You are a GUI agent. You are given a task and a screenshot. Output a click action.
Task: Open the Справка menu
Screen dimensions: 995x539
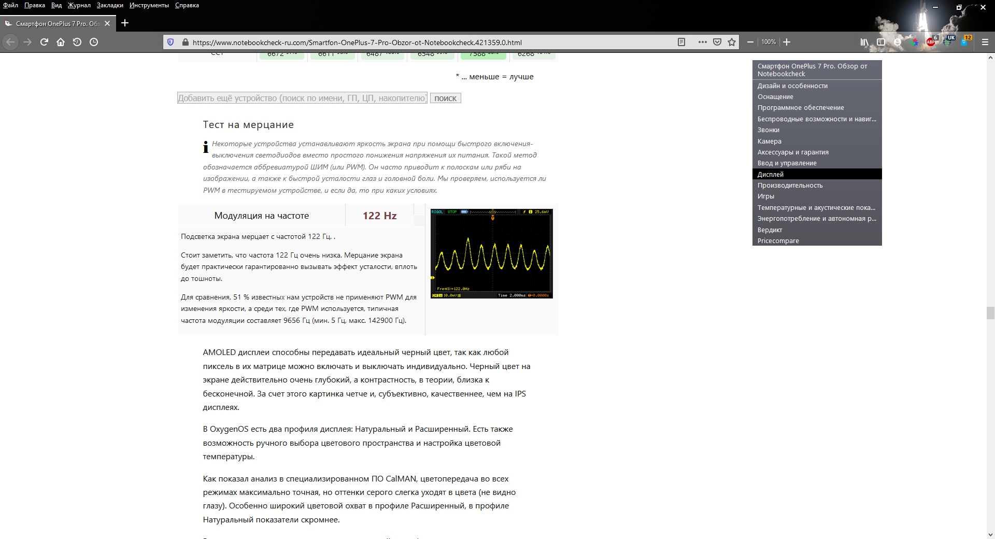tap(187, 5)
